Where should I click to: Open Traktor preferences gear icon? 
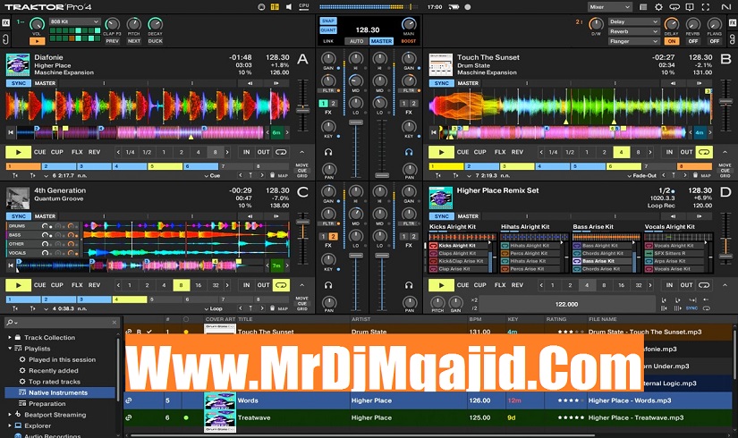[x=658, y=7]
